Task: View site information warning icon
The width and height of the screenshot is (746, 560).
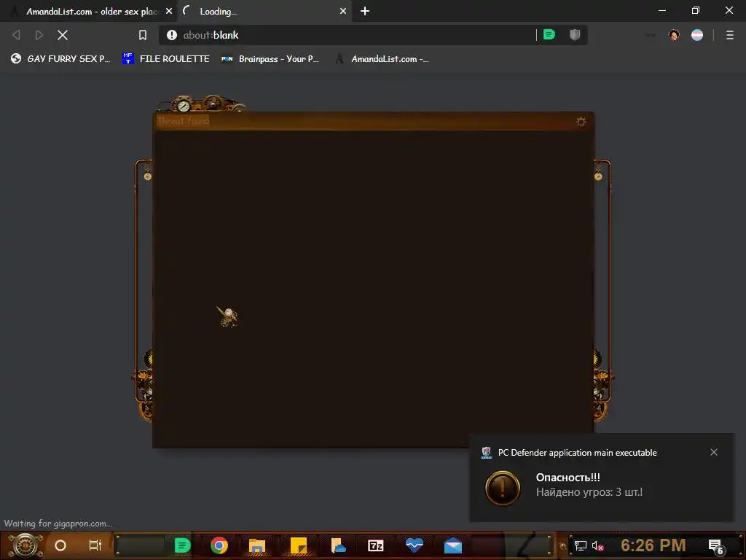Action: coord(172,35)
